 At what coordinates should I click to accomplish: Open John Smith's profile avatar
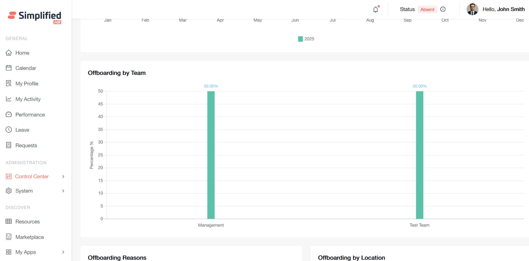pyautogui.click(x=472, y=9)
